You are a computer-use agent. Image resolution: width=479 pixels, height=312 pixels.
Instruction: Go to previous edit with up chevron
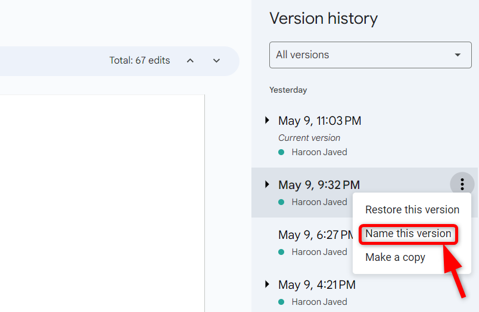(x=190, y=61)
